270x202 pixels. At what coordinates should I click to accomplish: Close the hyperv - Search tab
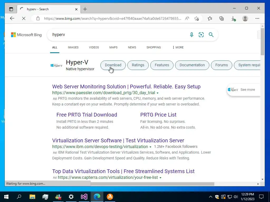click(x=76, y=9)
